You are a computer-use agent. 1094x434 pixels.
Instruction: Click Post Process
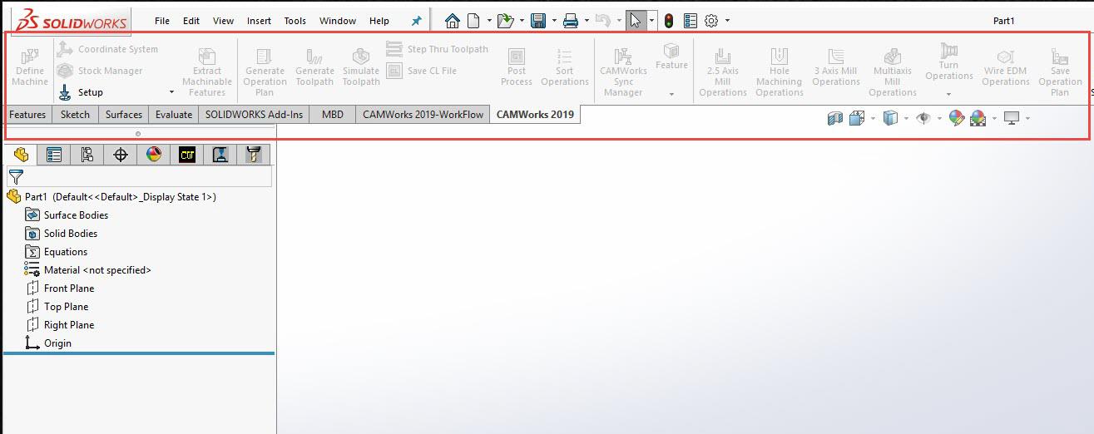coord(517,67)
